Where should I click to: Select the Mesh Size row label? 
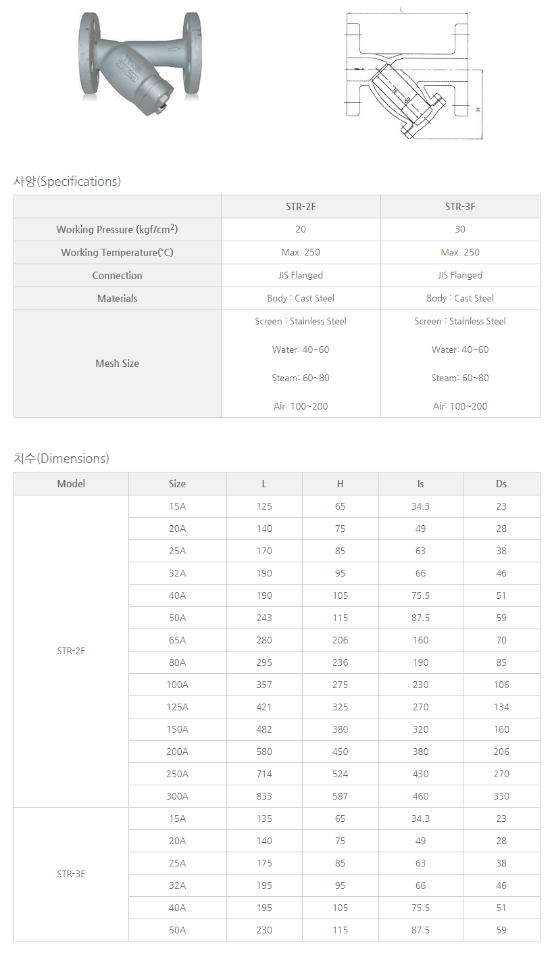point(117,364)
